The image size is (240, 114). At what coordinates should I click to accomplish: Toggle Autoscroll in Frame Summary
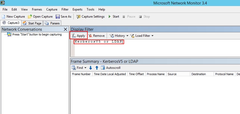[111, 68]
